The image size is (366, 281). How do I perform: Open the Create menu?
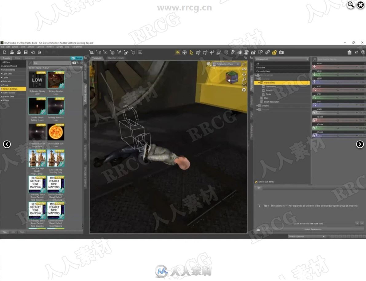pos(15,47)
